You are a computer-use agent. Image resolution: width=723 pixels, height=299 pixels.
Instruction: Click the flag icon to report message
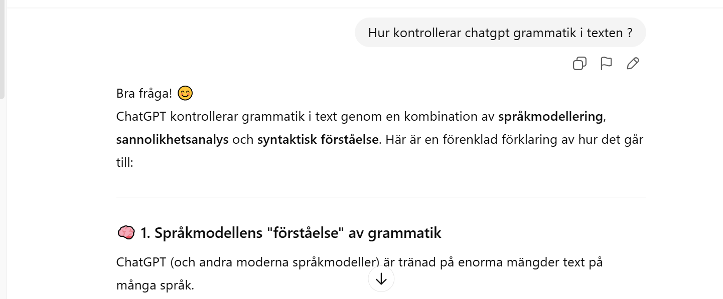[x=606, y=64]
